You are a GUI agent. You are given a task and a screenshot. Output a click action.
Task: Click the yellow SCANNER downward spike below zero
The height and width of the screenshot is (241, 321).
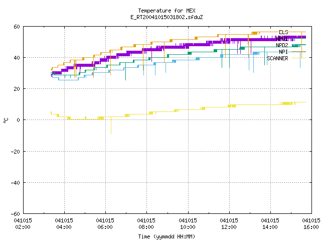tap(111, 126)
